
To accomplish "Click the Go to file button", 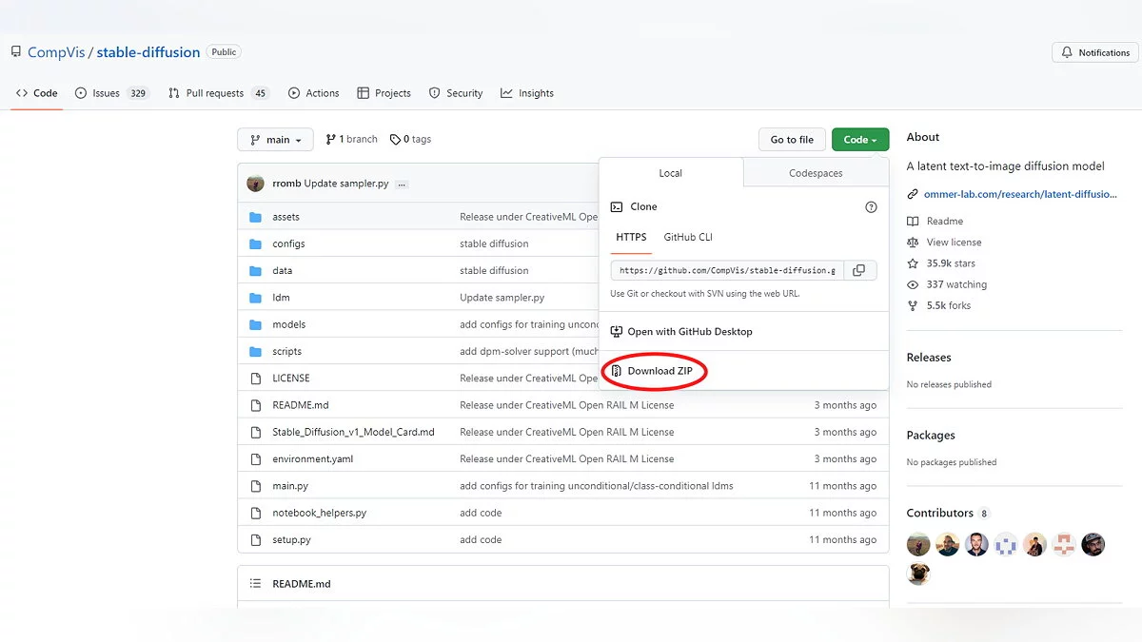I will pyautogui.click(x=792, y=140).
